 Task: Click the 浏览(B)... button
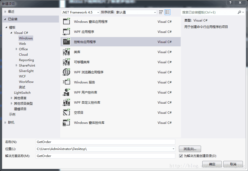click(x=190, y=149)
